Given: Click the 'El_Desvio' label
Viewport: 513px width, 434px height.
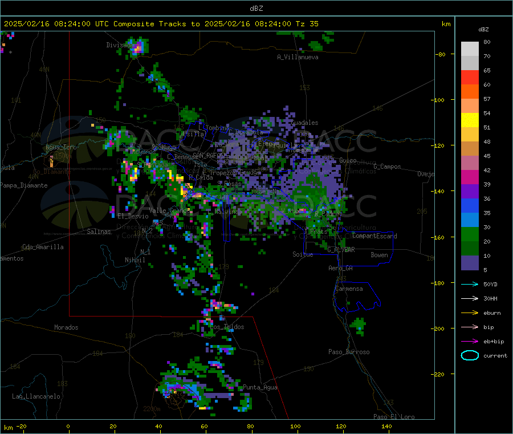Looking at the screenshot, I should point(133,216).
